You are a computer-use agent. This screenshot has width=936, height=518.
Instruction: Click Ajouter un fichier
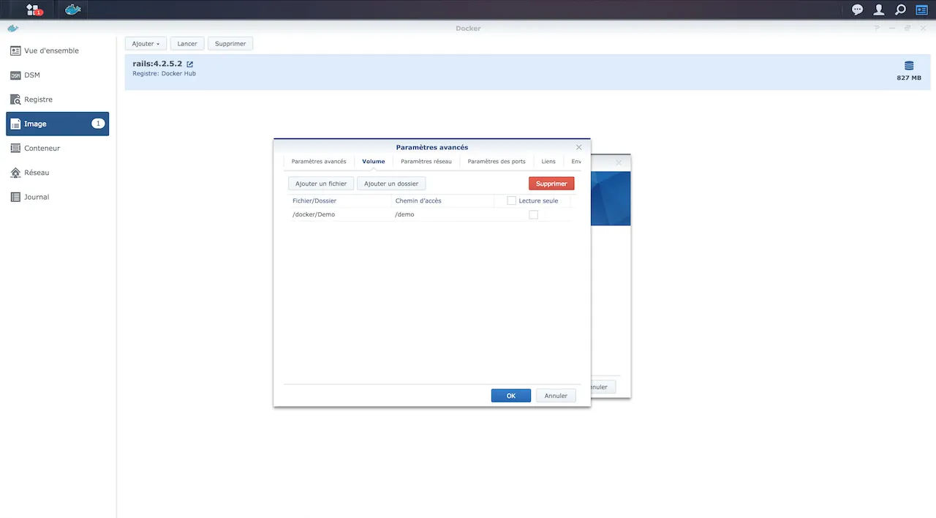tap(321, 184)
